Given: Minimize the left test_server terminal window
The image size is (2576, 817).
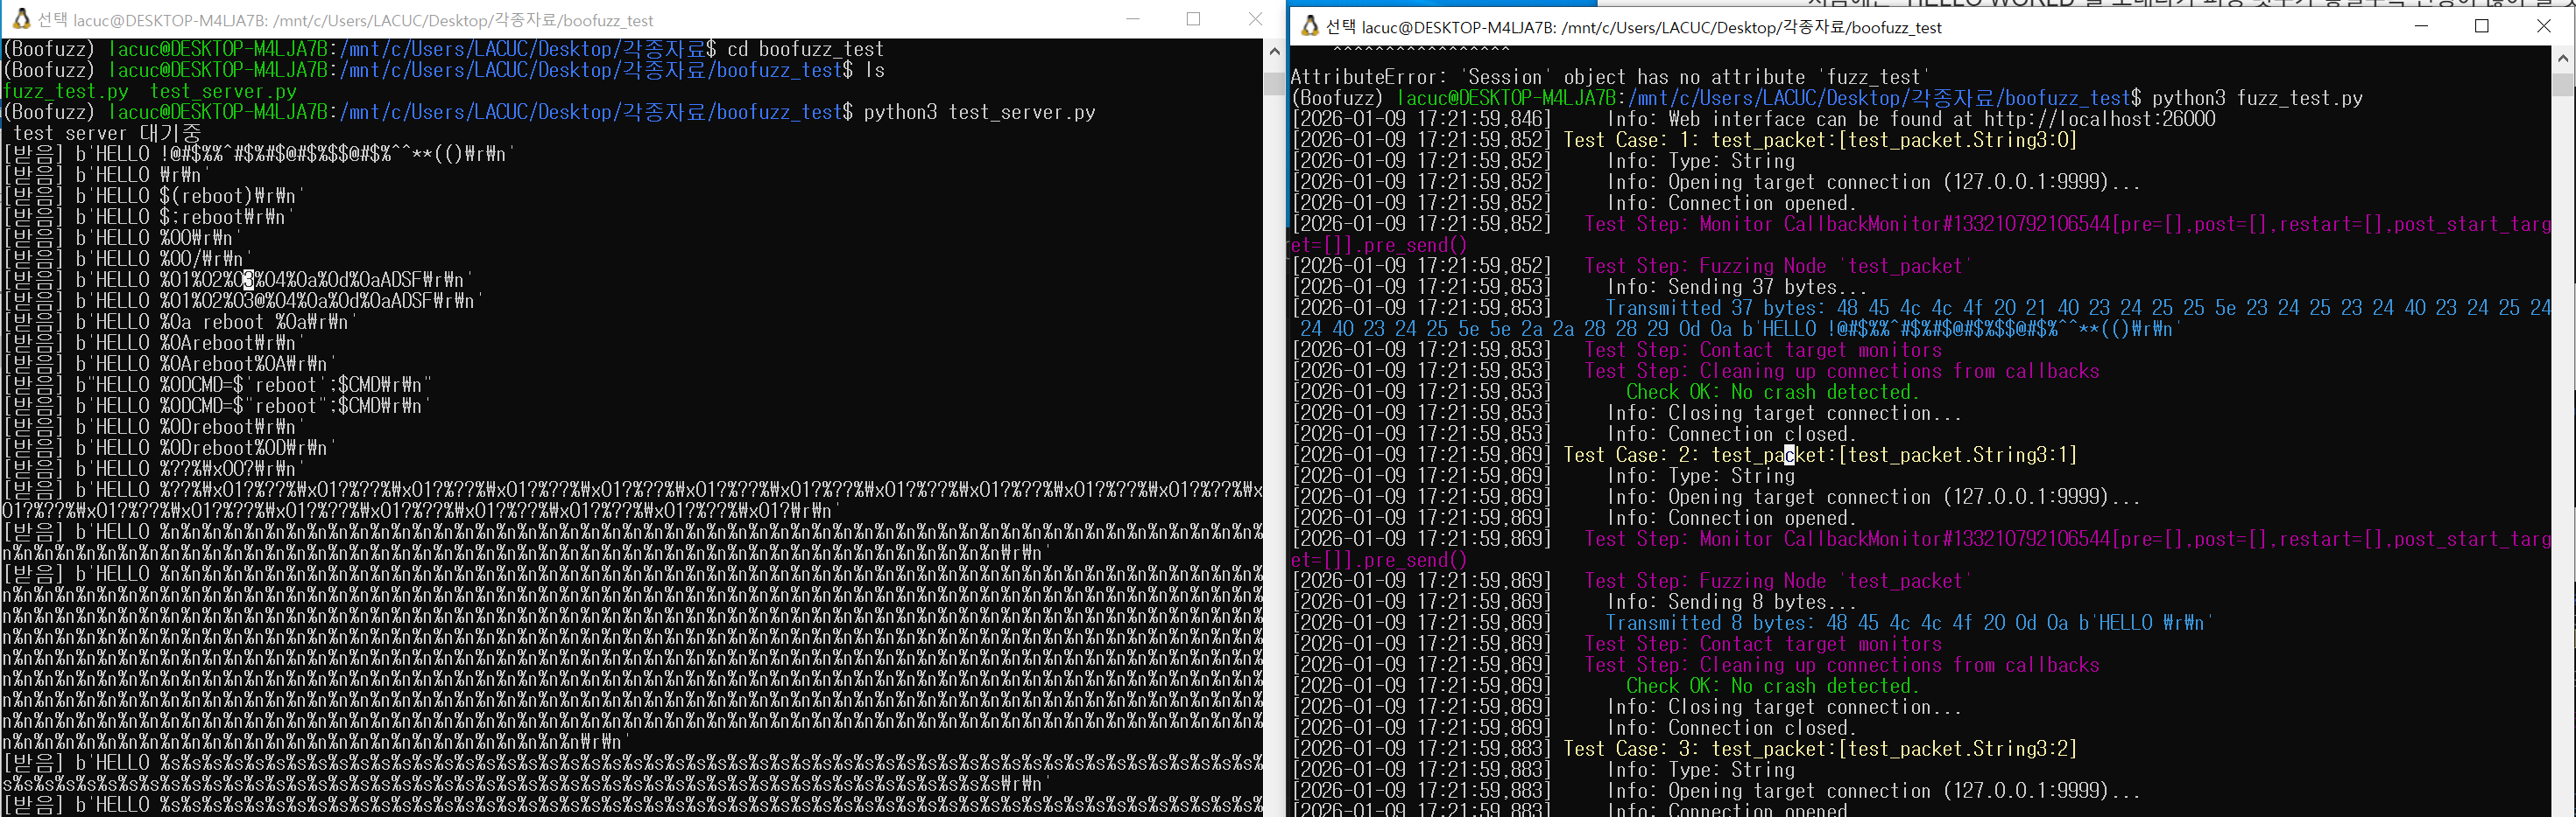Looking at the screenshot, I should coord(1132,19).
